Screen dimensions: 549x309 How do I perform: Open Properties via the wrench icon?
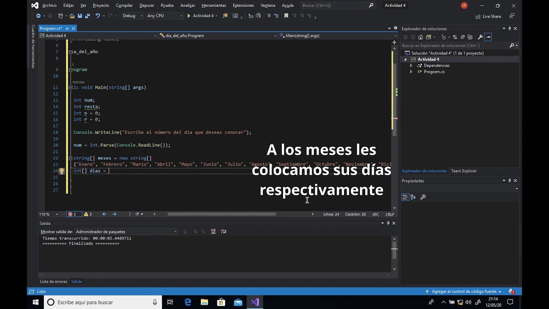coord(480,37)
